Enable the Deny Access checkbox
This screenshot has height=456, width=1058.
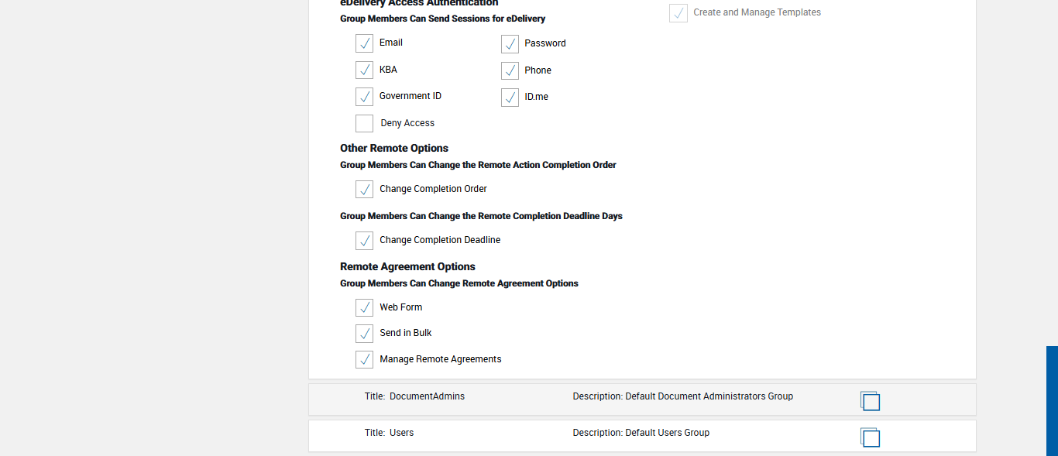point(365,123)
